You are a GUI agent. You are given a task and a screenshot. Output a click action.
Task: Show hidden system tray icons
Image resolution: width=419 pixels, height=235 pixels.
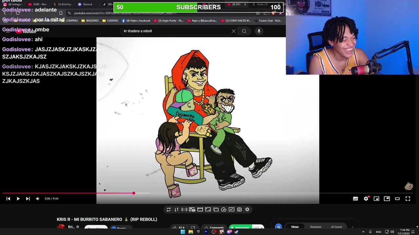coord(363,232)
